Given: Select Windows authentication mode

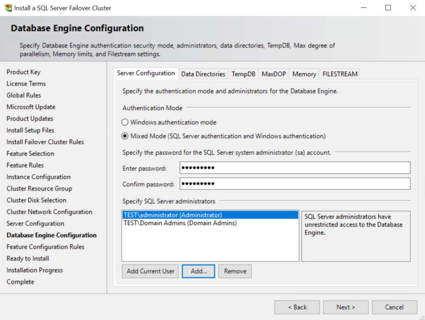Looking at the screenshot, I should [125, 122].
